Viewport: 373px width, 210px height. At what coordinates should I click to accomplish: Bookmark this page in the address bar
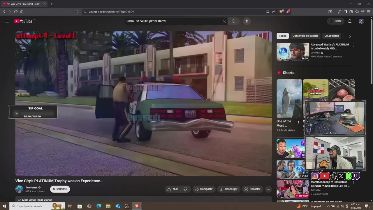click(x=77, y=12)
